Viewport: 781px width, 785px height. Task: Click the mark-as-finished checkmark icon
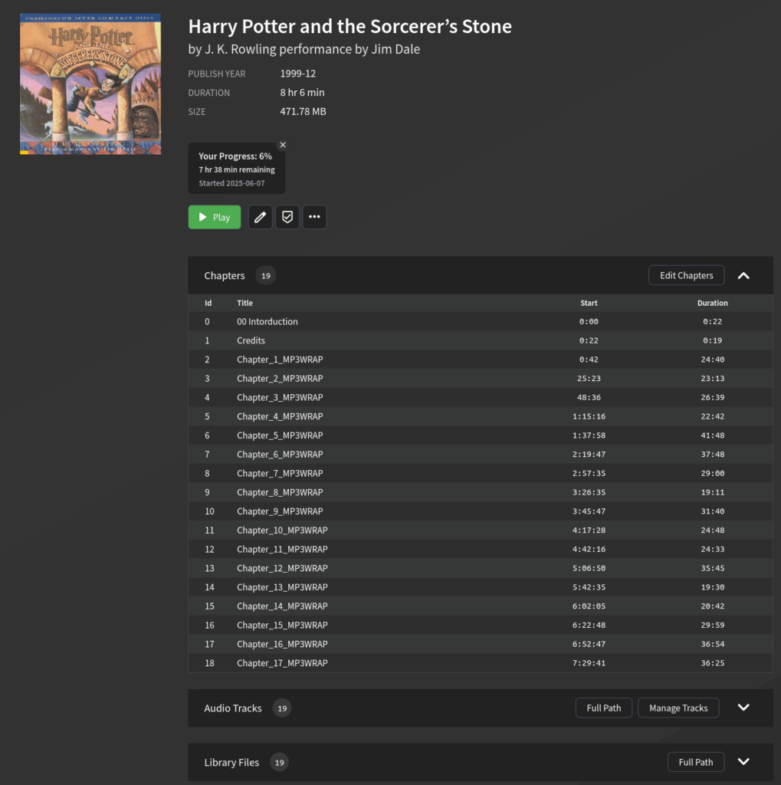click(287, 217)
